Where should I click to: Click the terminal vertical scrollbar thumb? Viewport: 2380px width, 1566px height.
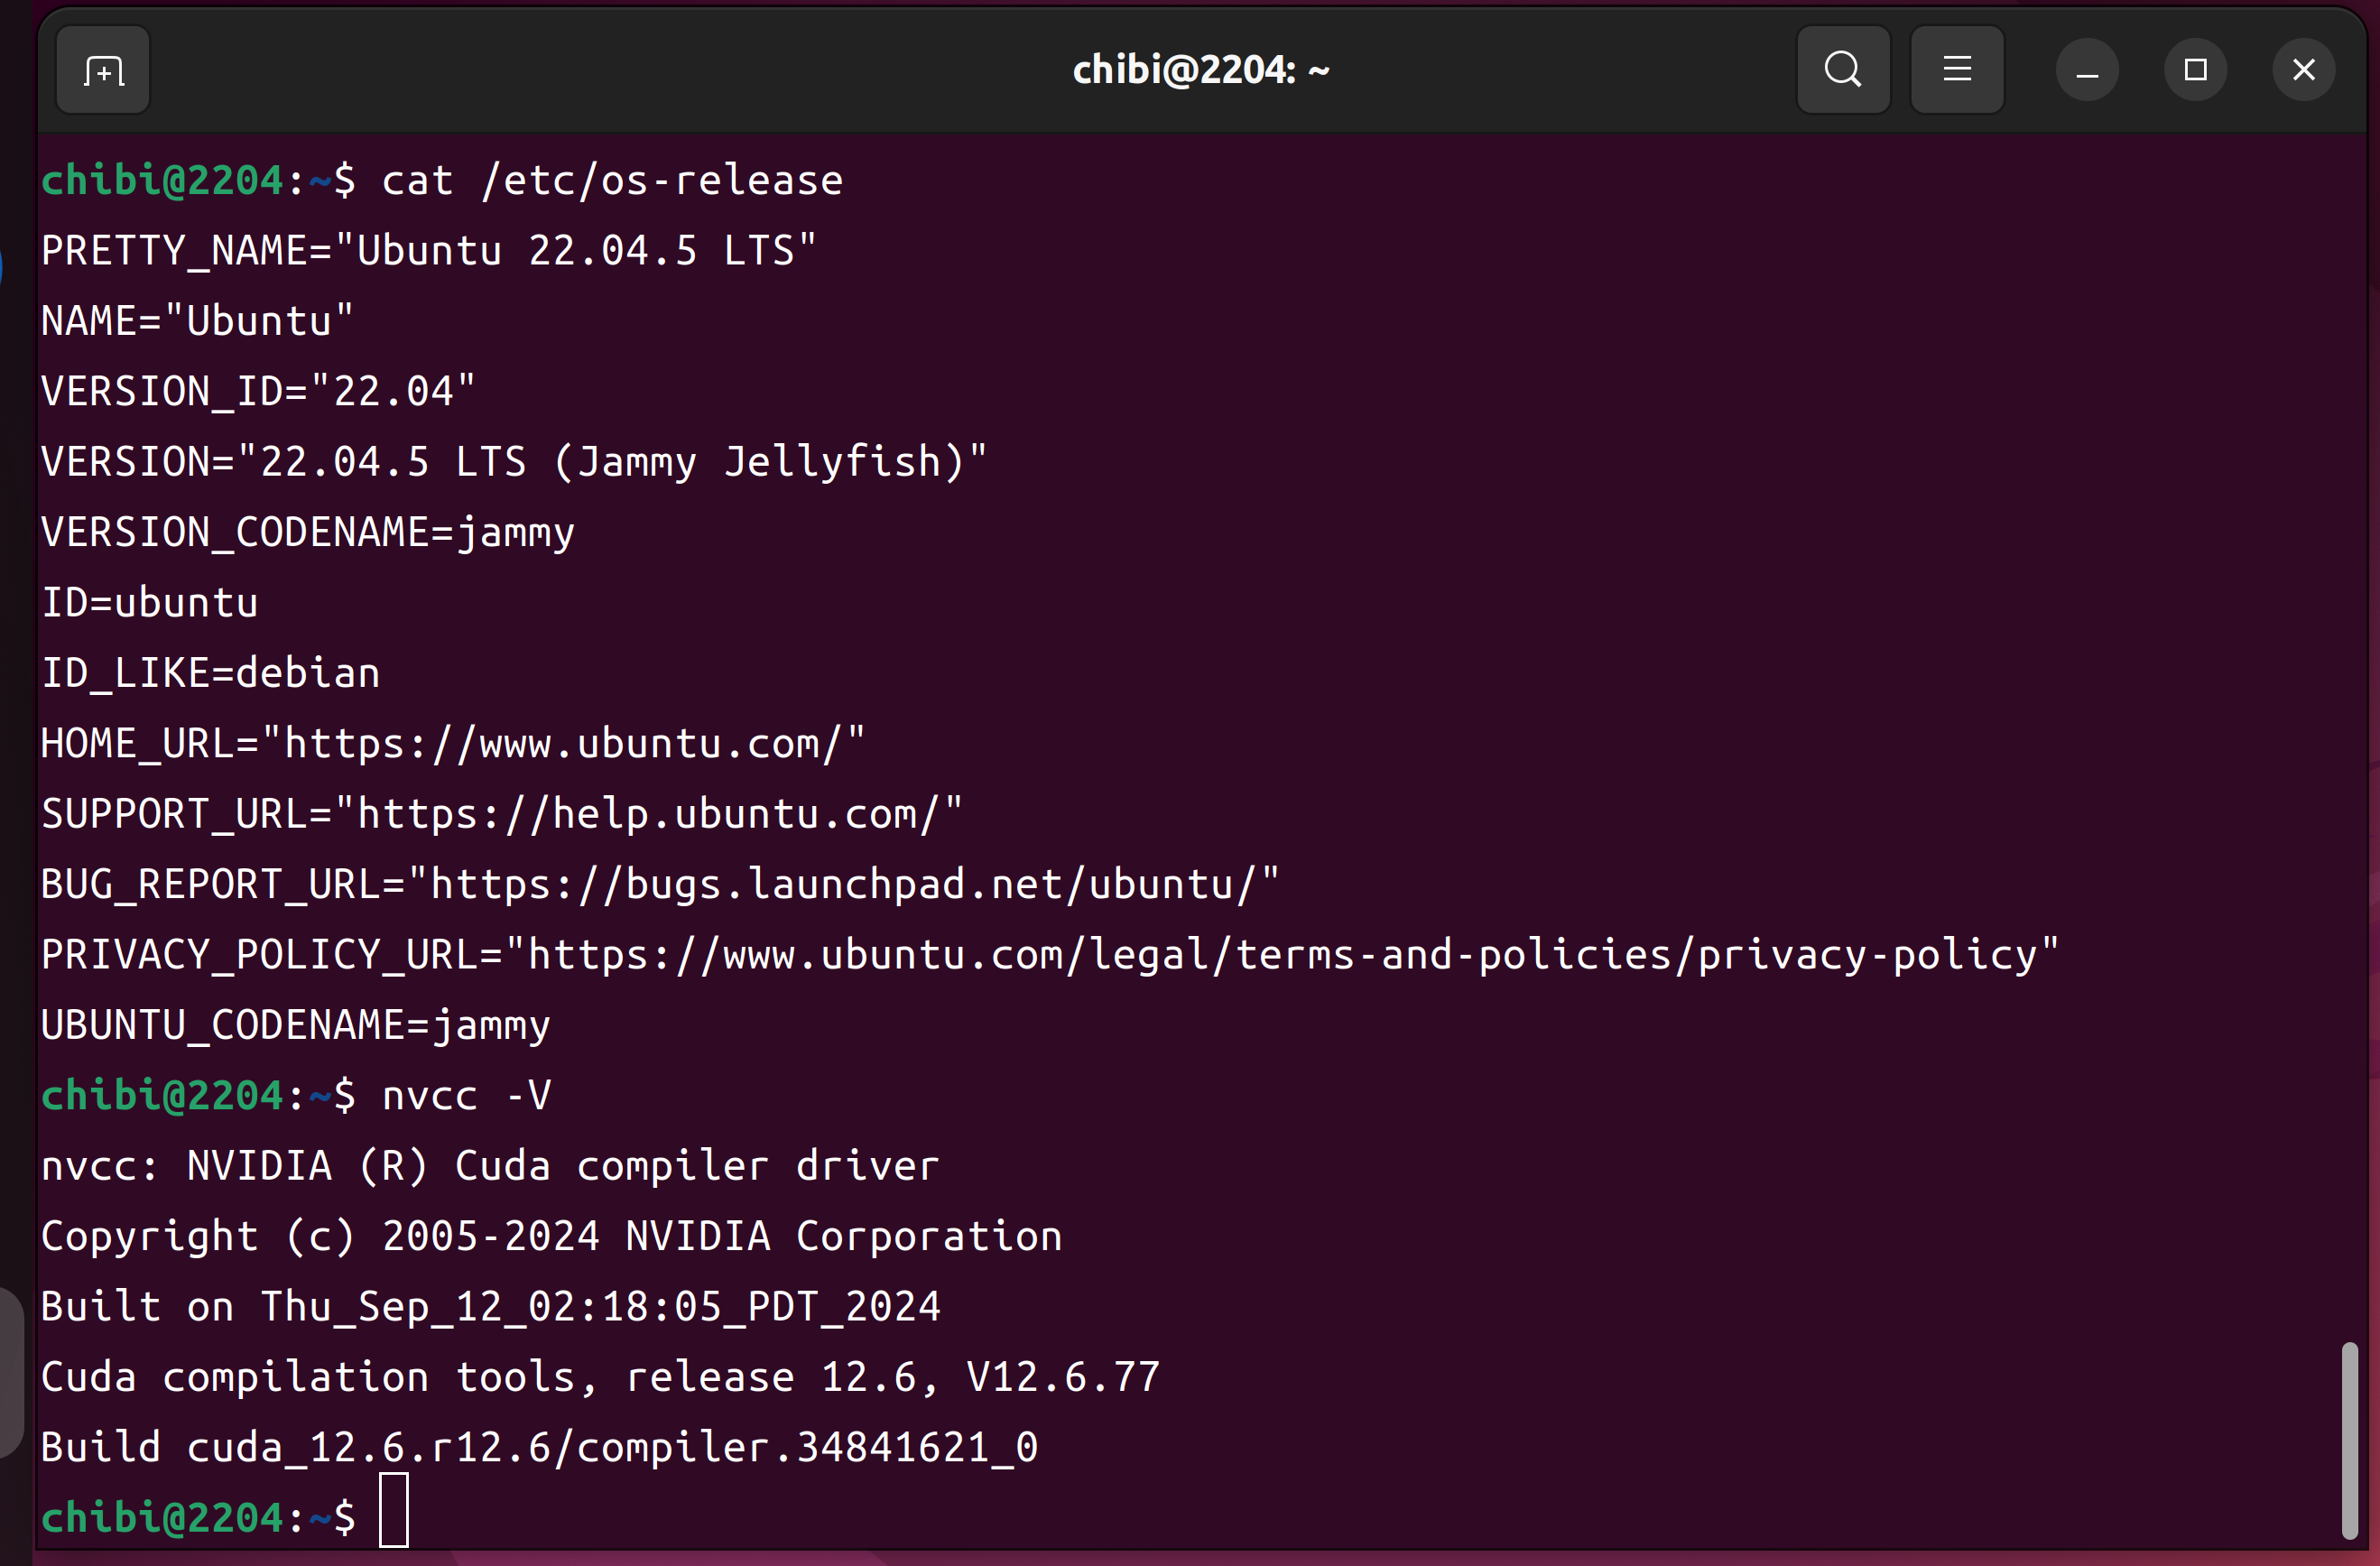(2349, 1440)
